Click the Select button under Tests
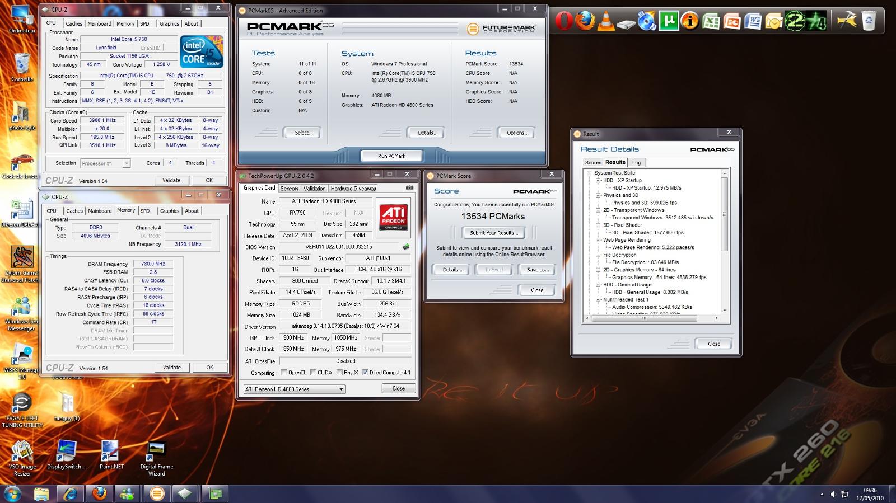The width and height of the screenshot is (896, 503). pyautogui.click(x=303, y=133)
